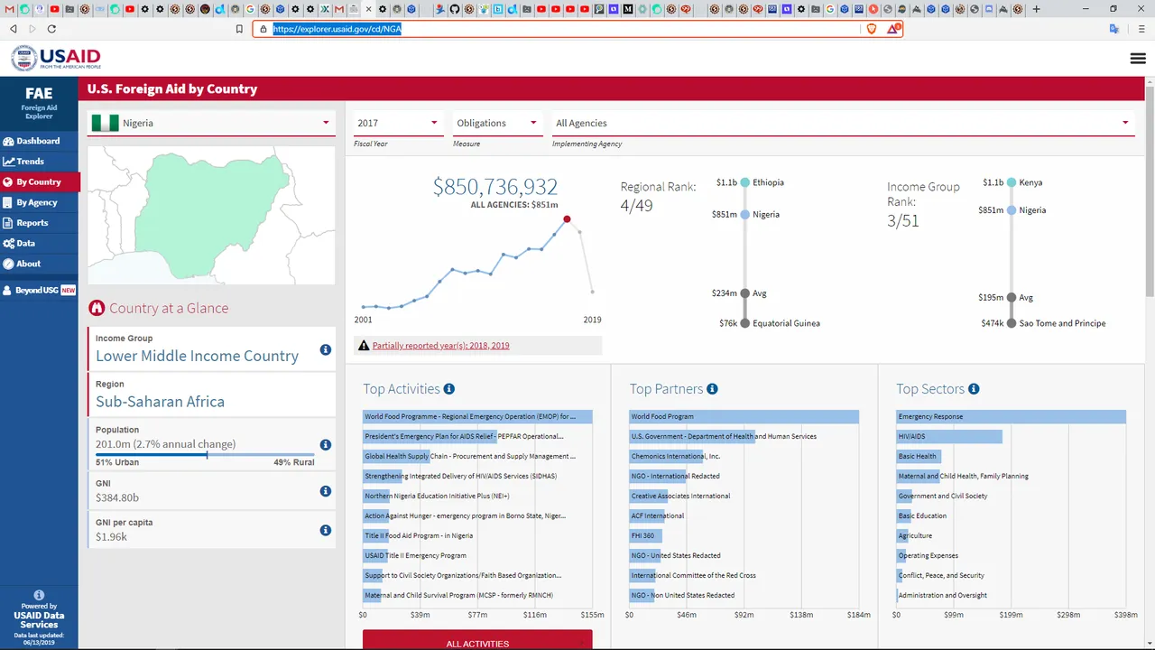This screenshot has width=1155, height=650.
Task: Select the Creative Associates International partner bar
Action: pos(650,497)
